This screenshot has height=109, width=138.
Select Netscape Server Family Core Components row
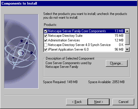point(84,31)
